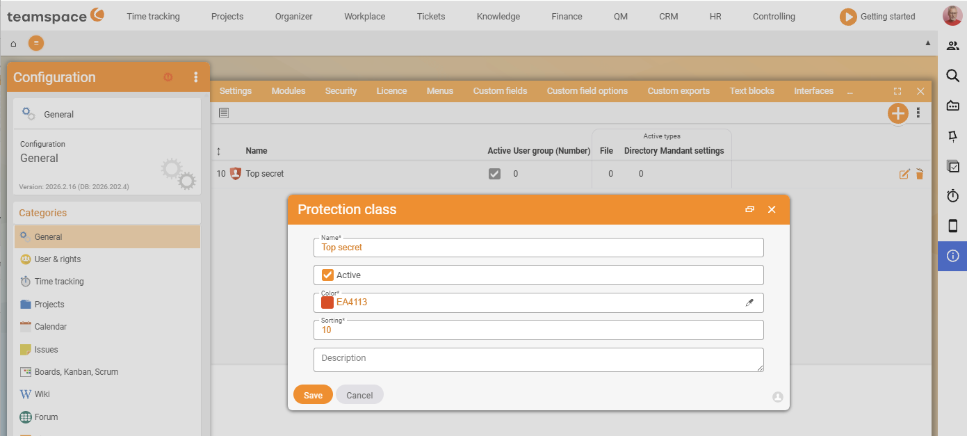
Task: Open the Configuration panel three-dot menu
Action: pyautogui.click(x=196, y=77)
